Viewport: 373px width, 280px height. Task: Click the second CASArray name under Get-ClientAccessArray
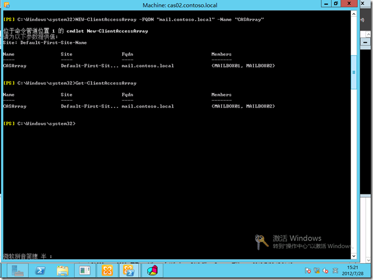14,106
